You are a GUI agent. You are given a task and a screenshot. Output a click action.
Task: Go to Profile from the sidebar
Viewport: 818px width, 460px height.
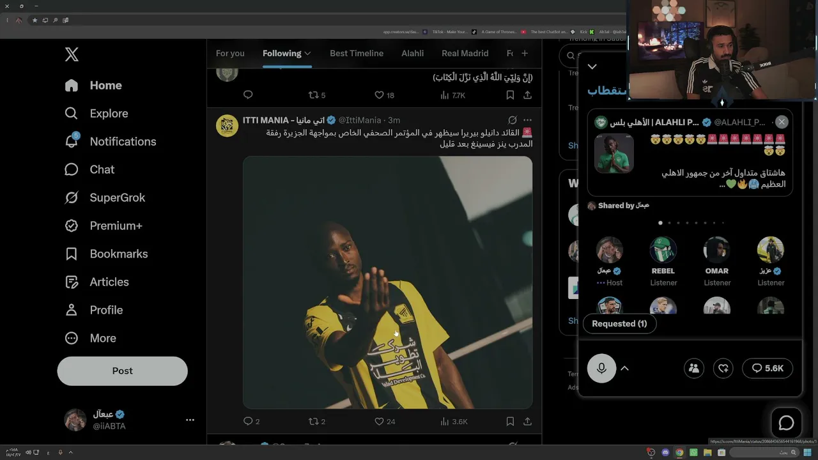pos(93,310)
